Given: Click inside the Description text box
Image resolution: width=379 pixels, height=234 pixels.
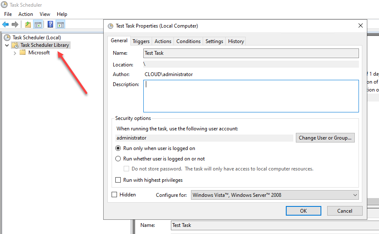Looking at the screenshot, I should pyautogui.click(x=251, y=96).
